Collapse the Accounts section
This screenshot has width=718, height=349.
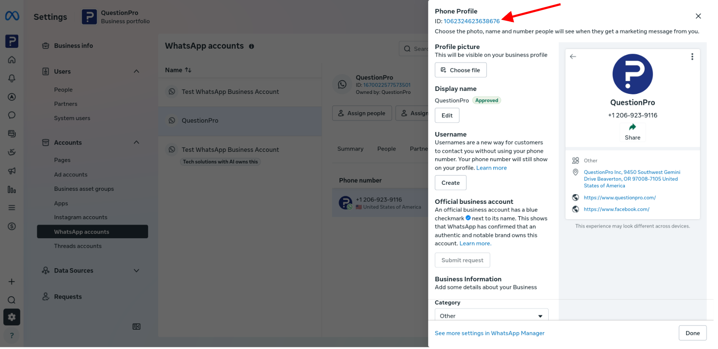(136, 143)
